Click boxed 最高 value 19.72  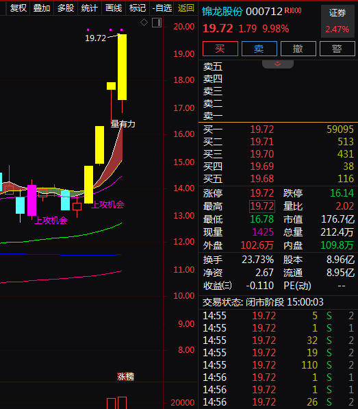(x=262, y=206)
